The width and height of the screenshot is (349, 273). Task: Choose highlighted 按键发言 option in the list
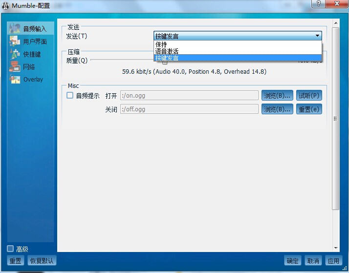[238, 58]
